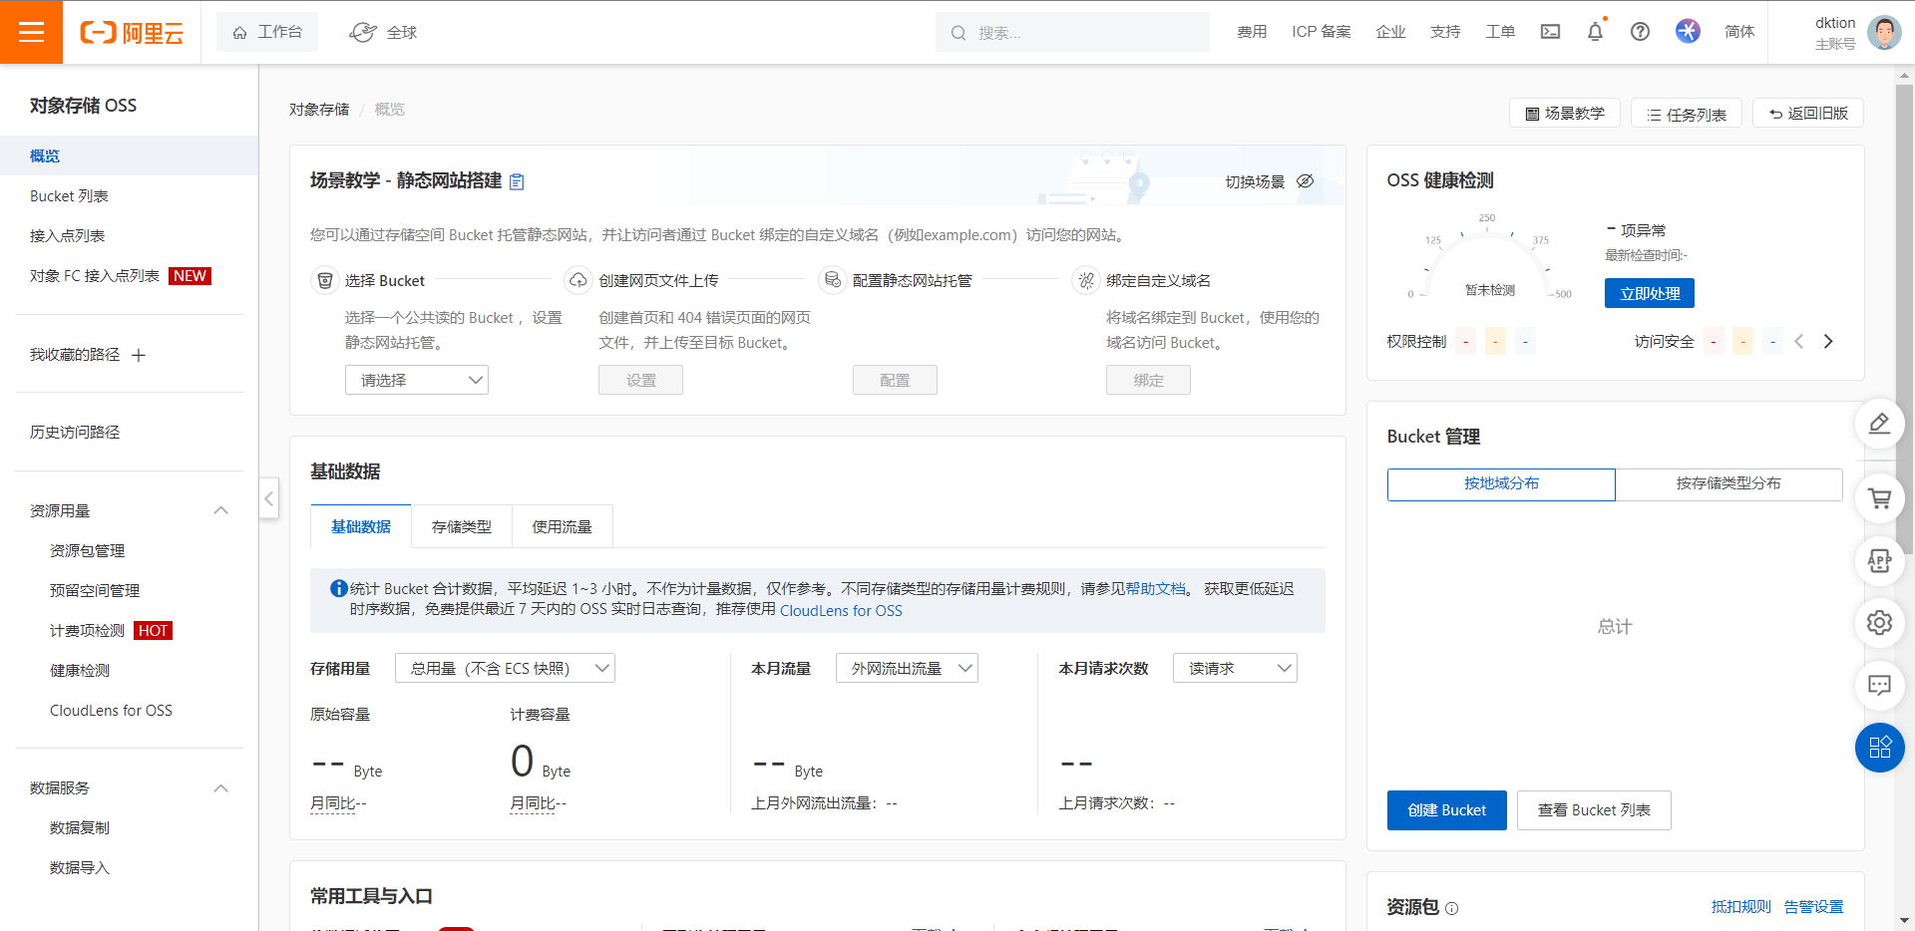
Task: Open the 帮助文档 link
Action: click(1155, 589)
